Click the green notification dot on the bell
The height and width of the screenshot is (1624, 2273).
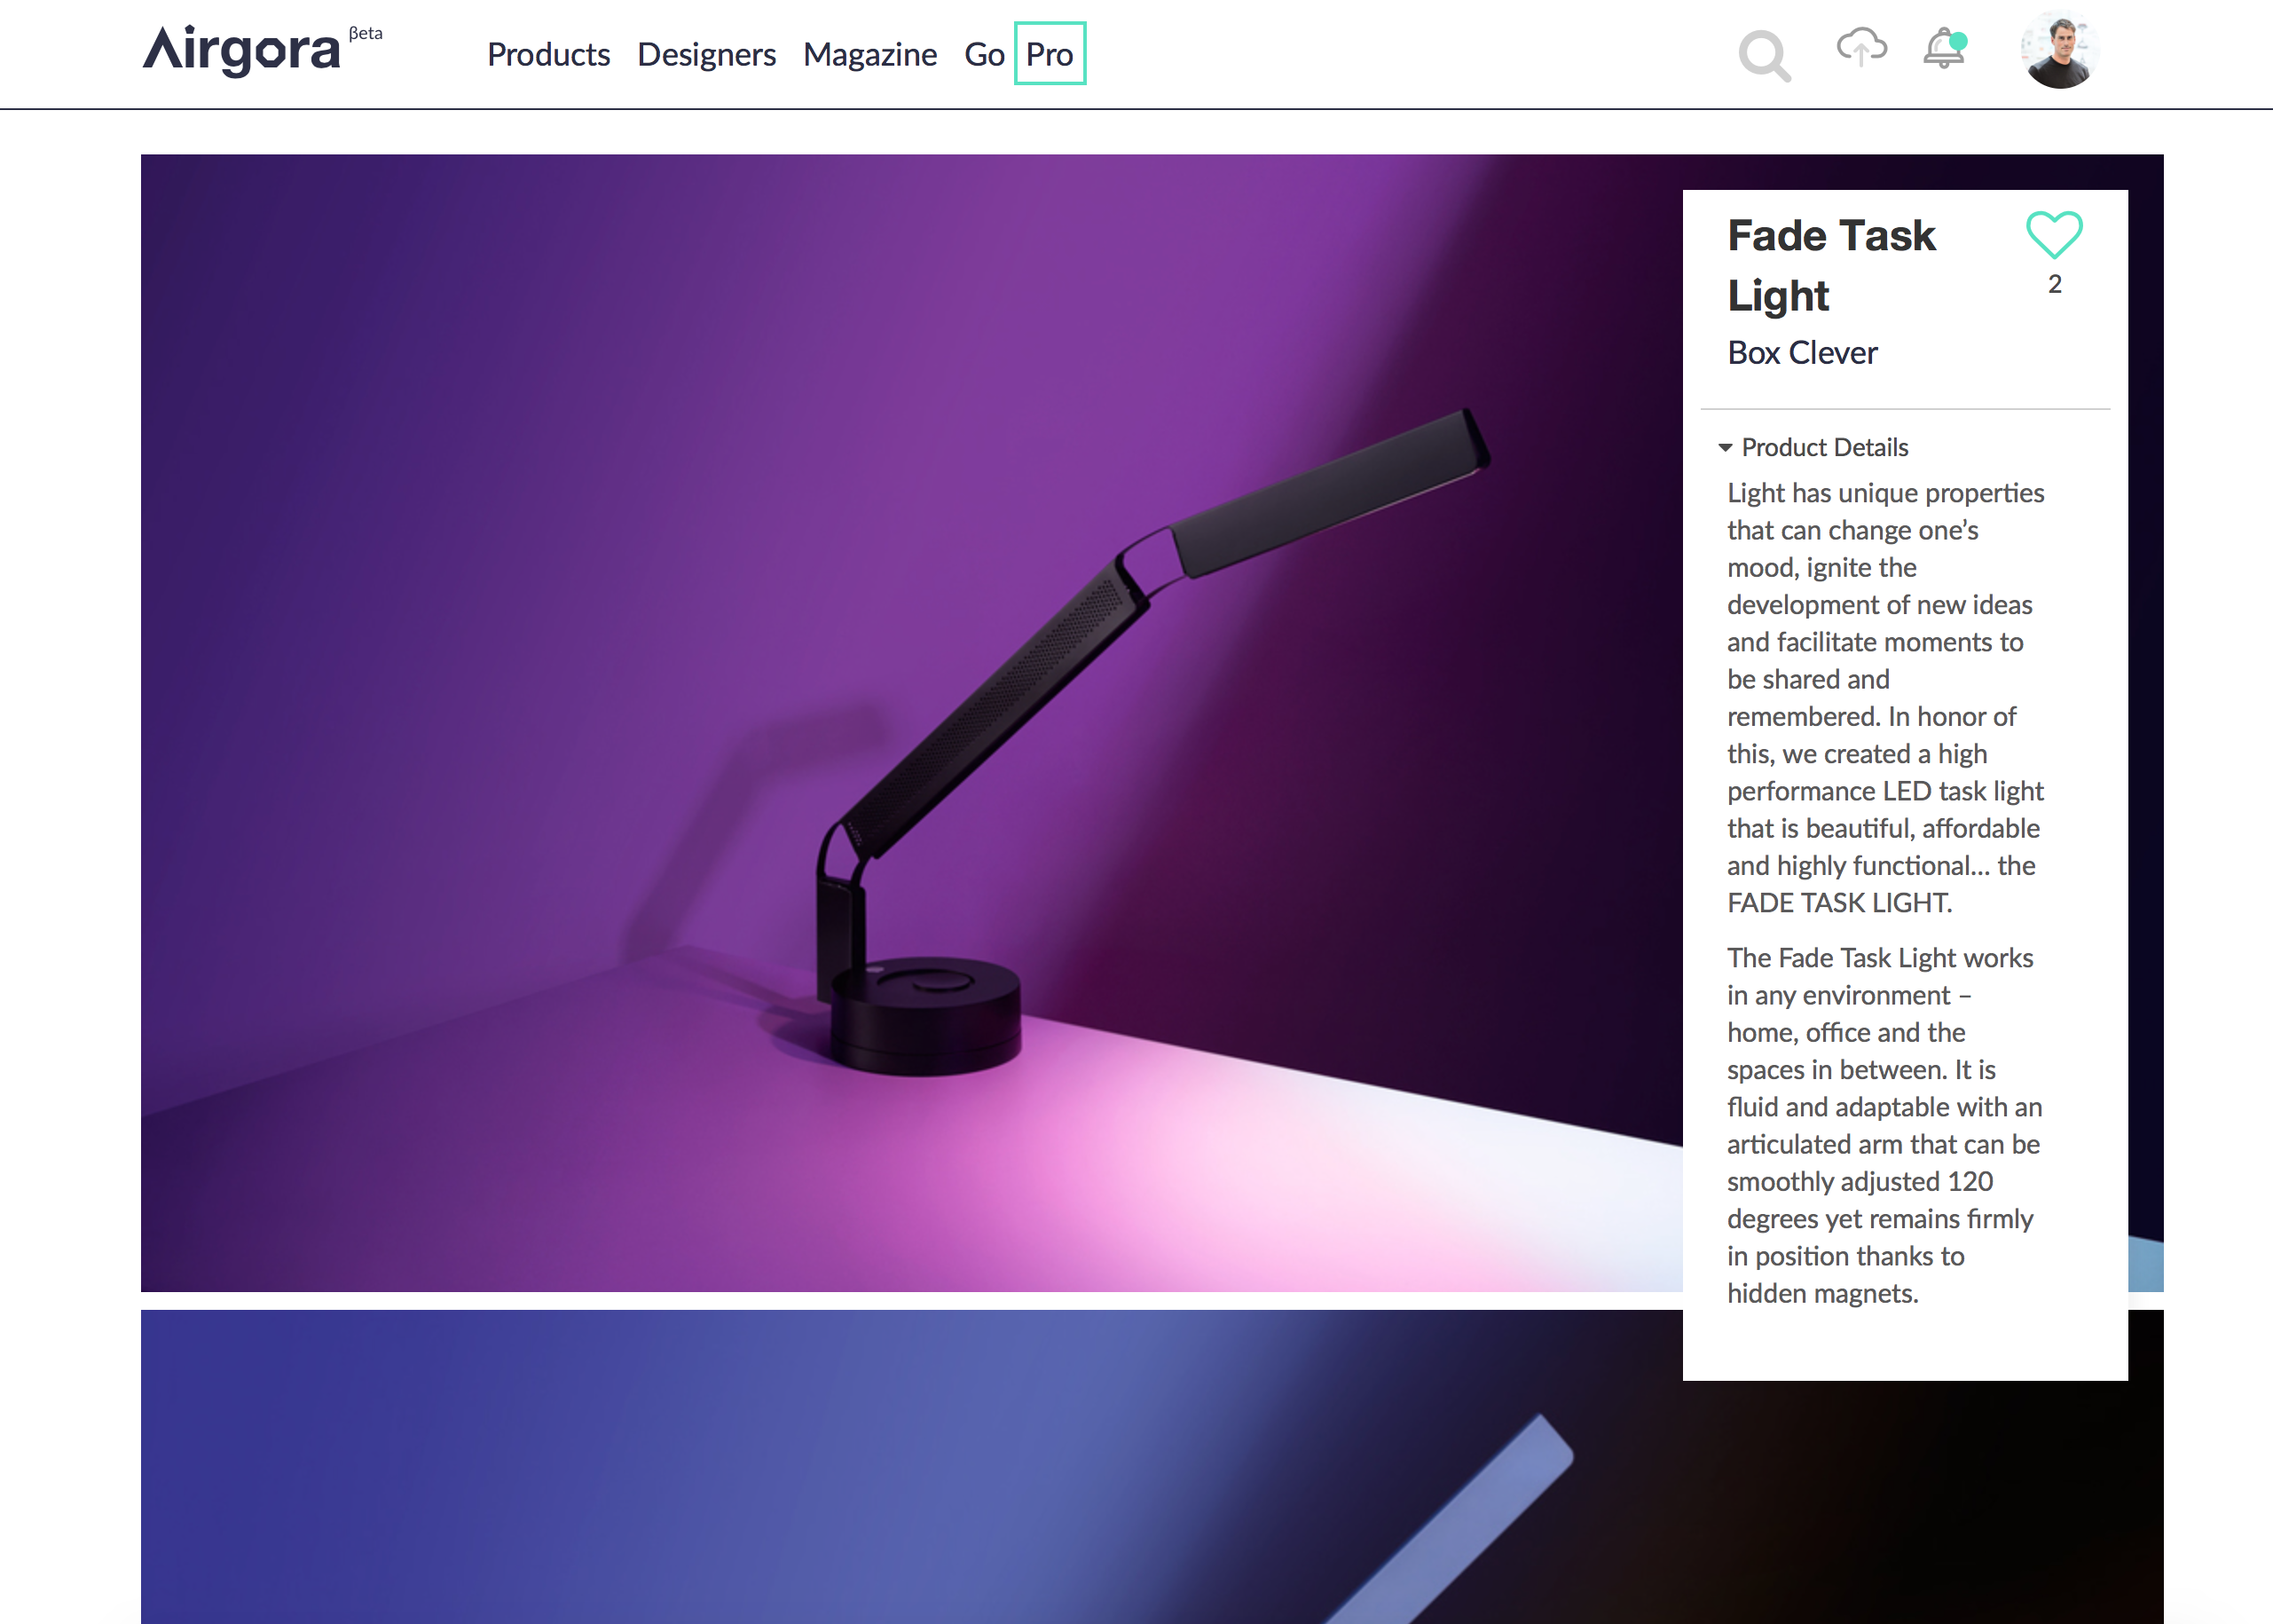[1958, 41]
